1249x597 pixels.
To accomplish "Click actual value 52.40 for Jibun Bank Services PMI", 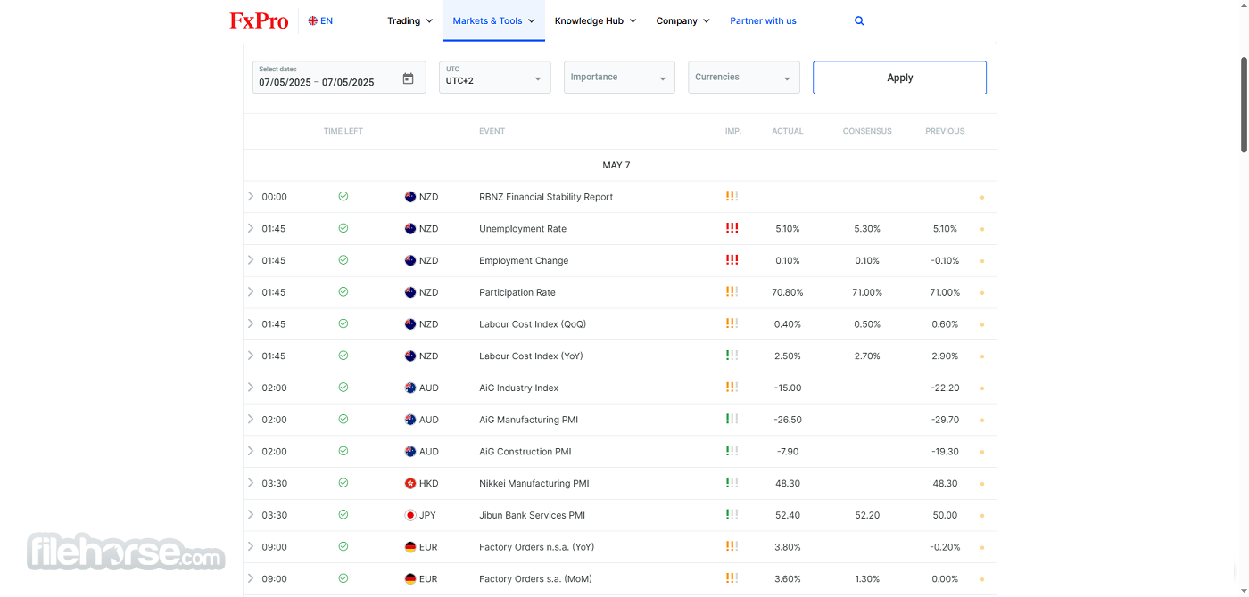I will (788, 515).
